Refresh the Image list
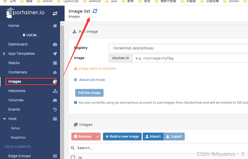The image size is (248, 159). (95, 11)
